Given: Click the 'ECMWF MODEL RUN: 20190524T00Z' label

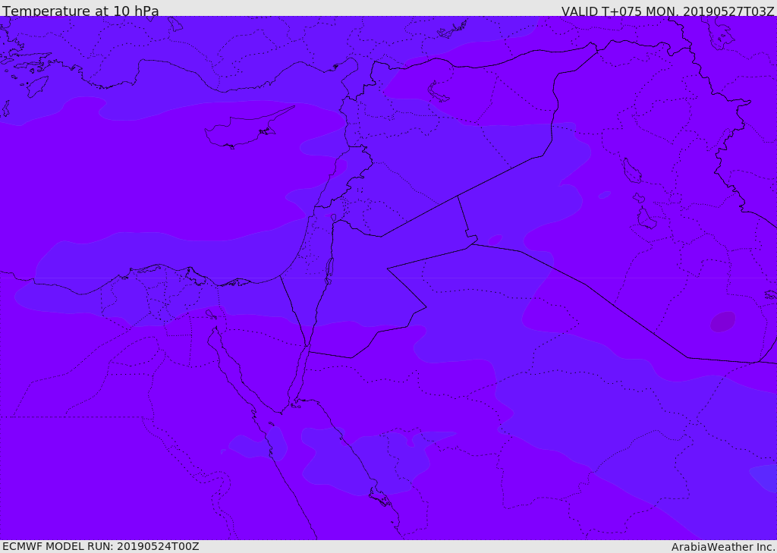Looking at the screenshot, I should (x=101, y=546).
